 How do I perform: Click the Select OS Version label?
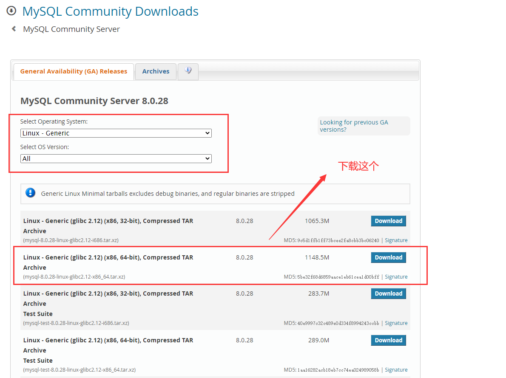click(45, 147)
